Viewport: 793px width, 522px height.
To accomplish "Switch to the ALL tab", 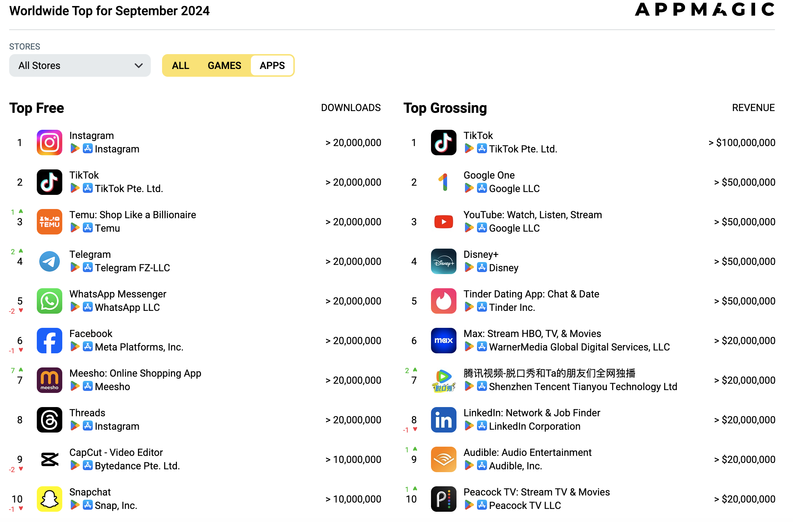I will (180, 65).
